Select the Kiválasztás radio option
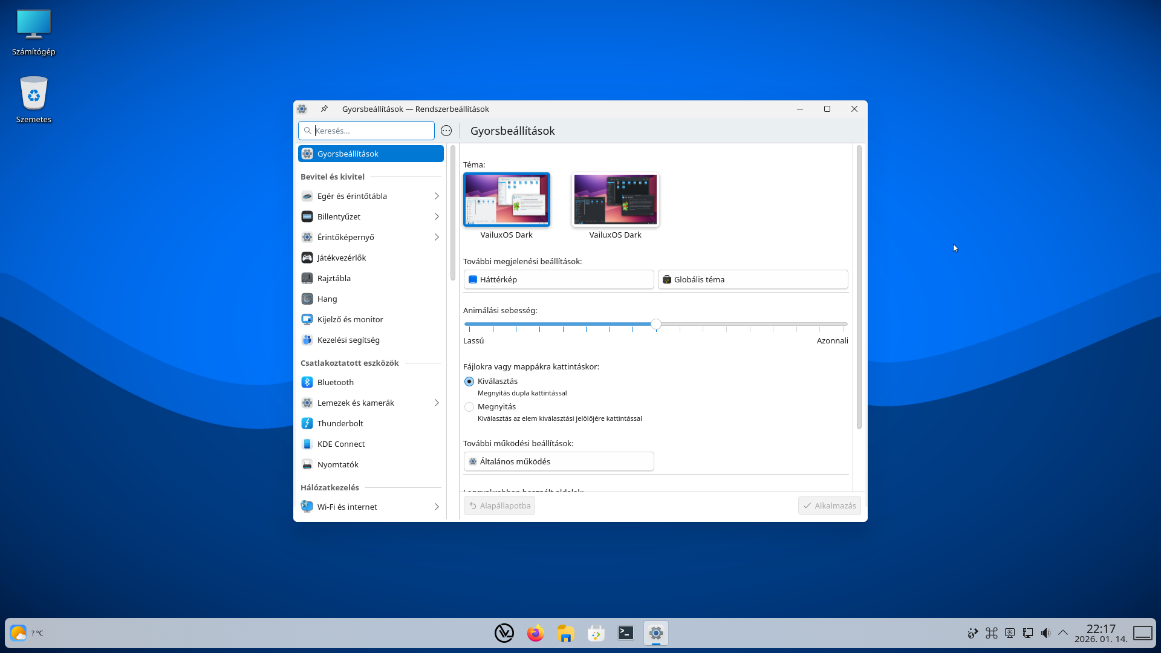The height and width of the screenshot is (653, 1161). tap(469, 382)
